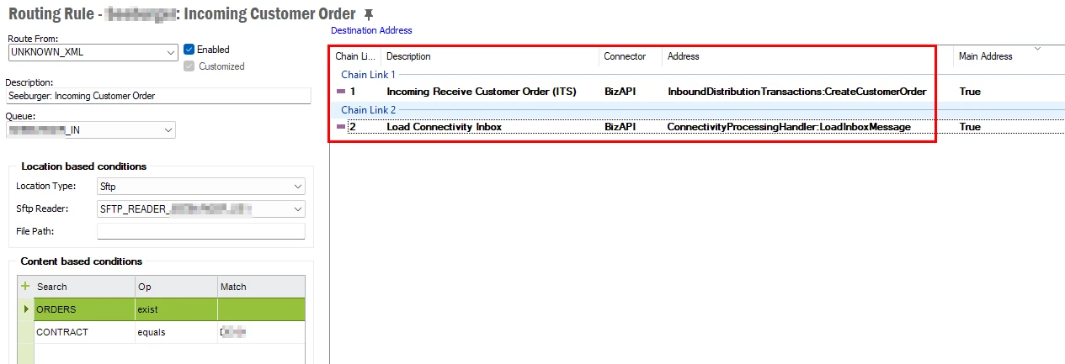Screen dimensions: 1065x364
Task: Click the Description input field
Action: tap(158, 96)
